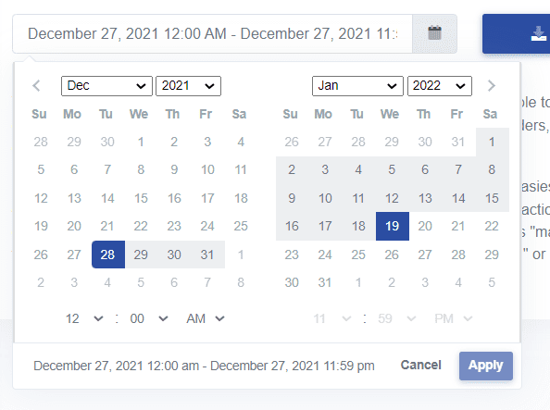Pick December 15 in the left calendar

tap(141, 198)
